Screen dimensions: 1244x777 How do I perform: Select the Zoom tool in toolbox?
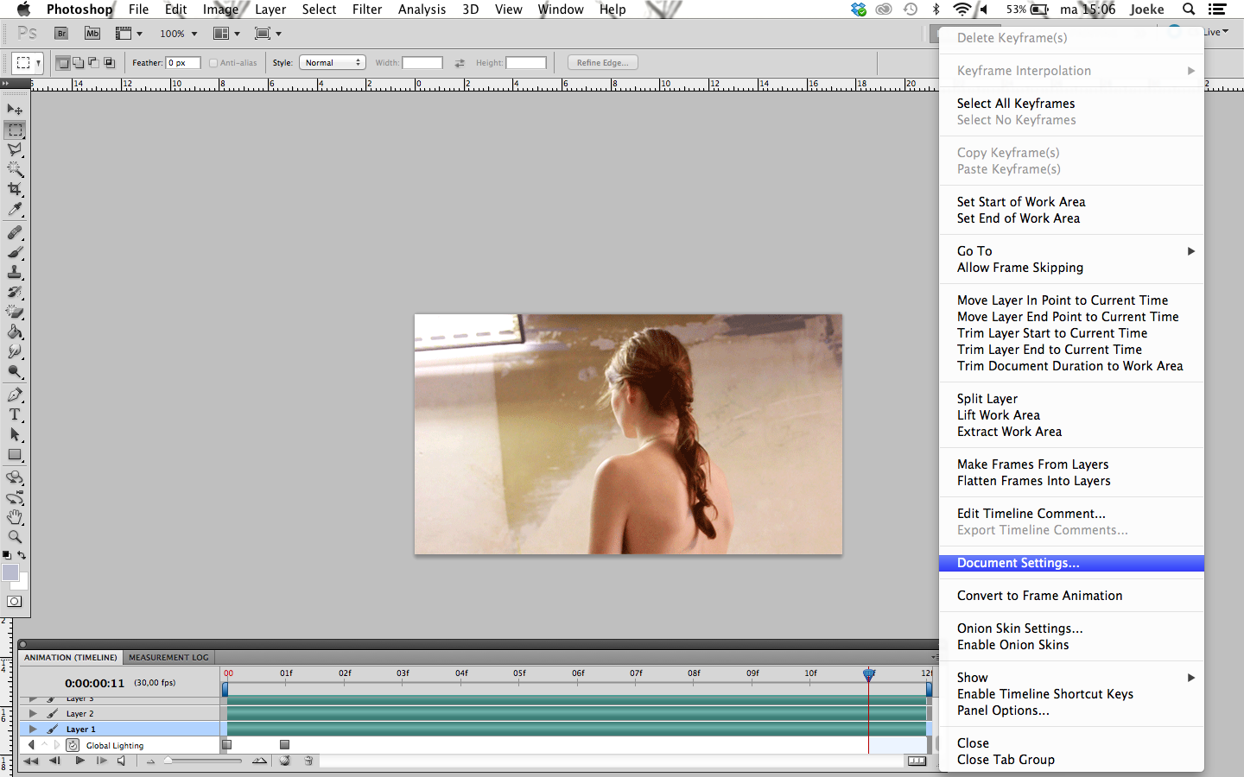coord(15,537)
